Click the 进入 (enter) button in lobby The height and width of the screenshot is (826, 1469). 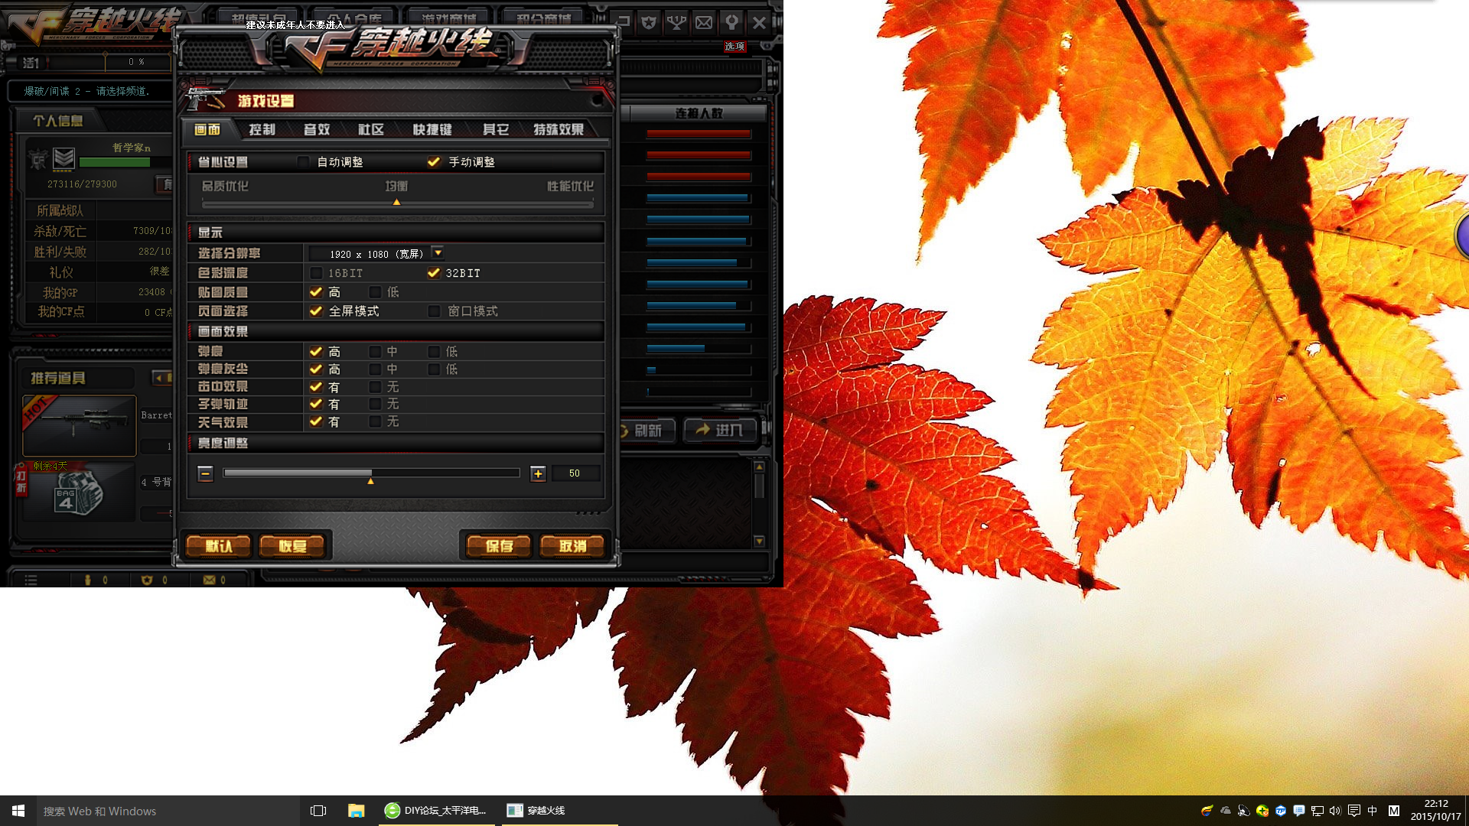[719, 431]
